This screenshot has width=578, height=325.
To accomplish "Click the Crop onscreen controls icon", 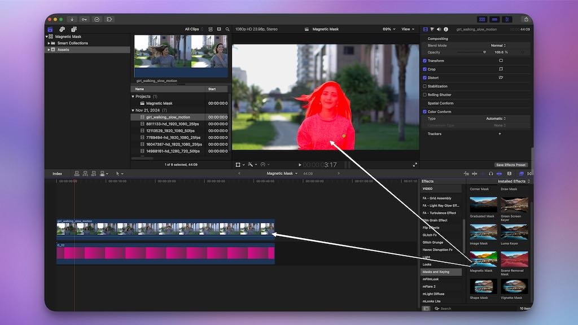I will point(501,69).
